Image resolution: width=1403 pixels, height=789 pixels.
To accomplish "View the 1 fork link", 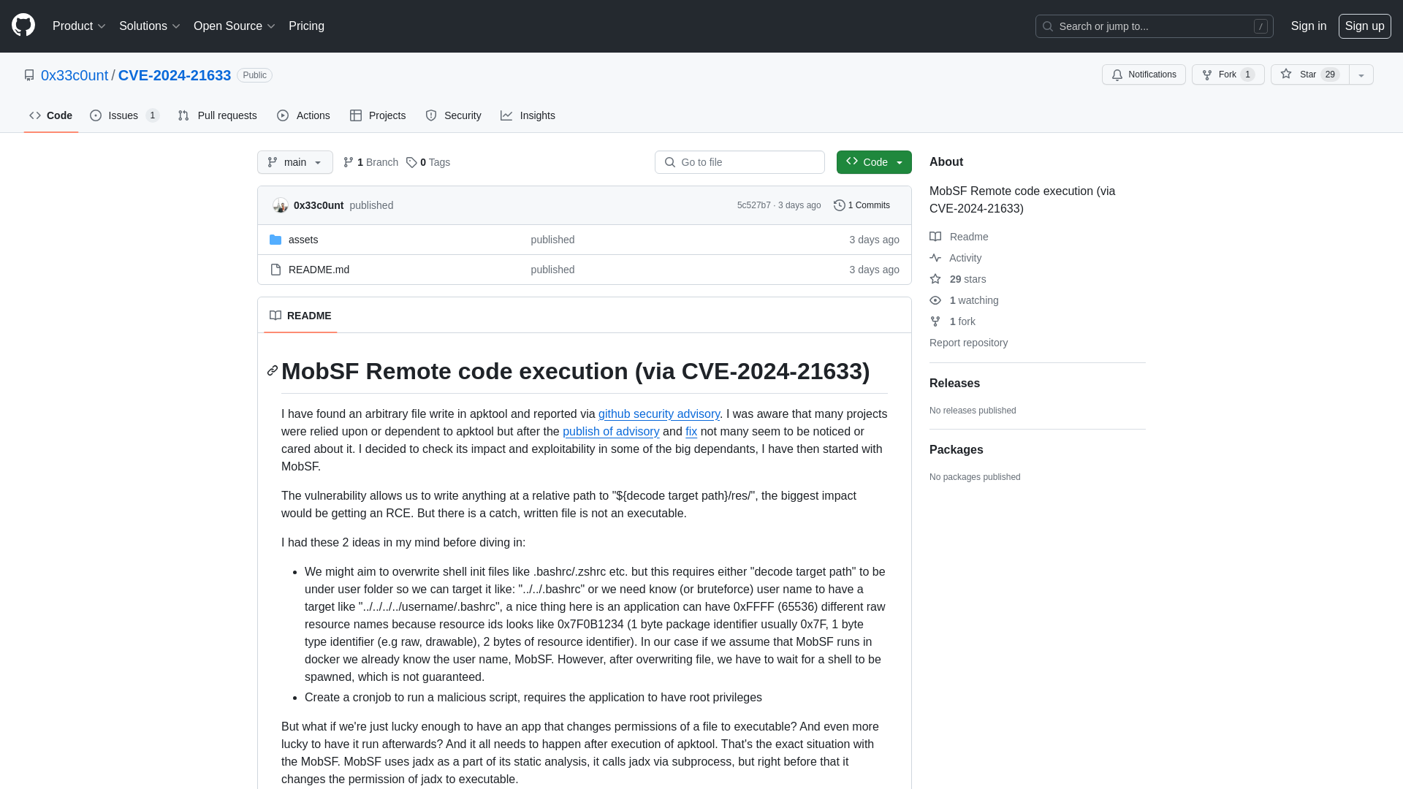I will click(952, 321).
